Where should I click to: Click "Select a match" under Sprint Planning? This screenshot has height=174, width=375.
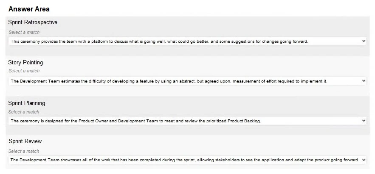click(24, 112)
